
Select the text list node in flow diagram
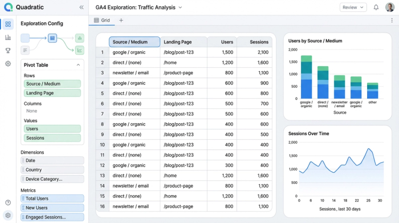click(x=25, y=50)
